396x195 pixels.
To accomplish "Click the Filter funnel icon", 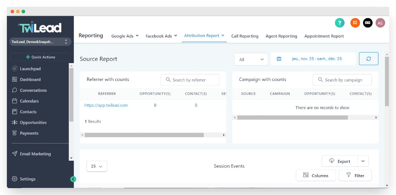I will pos(349,175).
